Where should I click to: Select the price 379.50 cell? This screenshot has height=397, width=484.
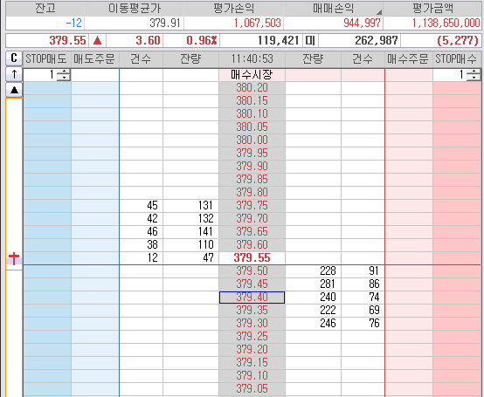(x=252, y=271)
